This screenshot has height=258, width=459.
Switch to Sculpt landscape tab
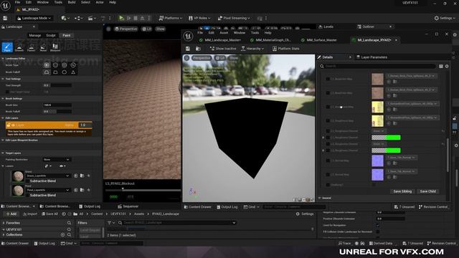[51, 35]
